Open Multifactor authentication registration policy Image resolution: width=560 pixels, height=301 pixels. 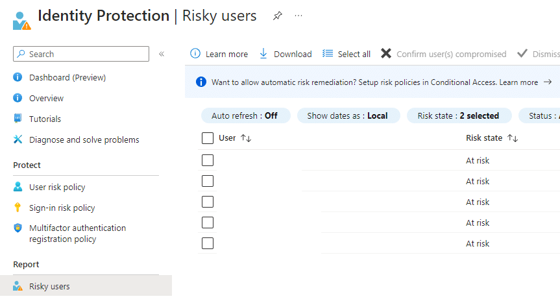(x=77, y=234)
